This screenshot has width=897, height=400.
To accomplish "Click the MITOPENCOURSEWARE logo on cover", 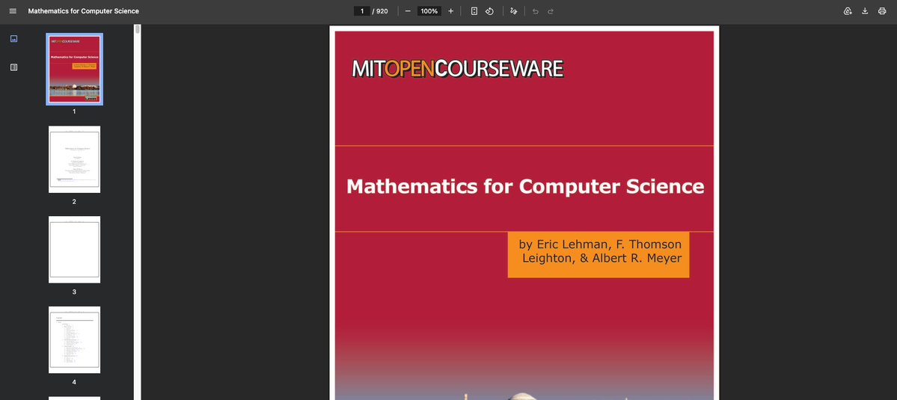I will [x=458, y=69].
